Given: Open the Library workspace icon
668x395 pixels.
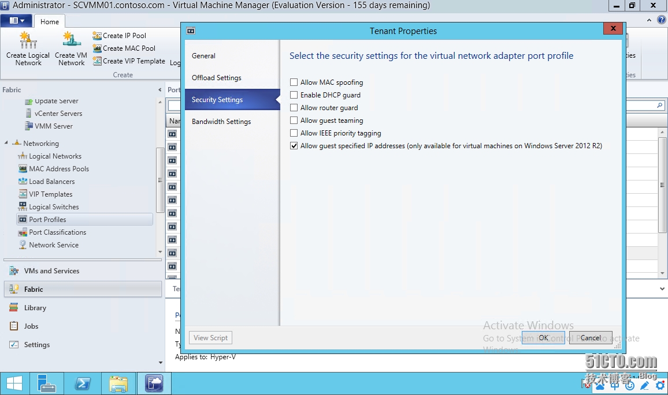Looking at the screenshot, I should point(14,308).
